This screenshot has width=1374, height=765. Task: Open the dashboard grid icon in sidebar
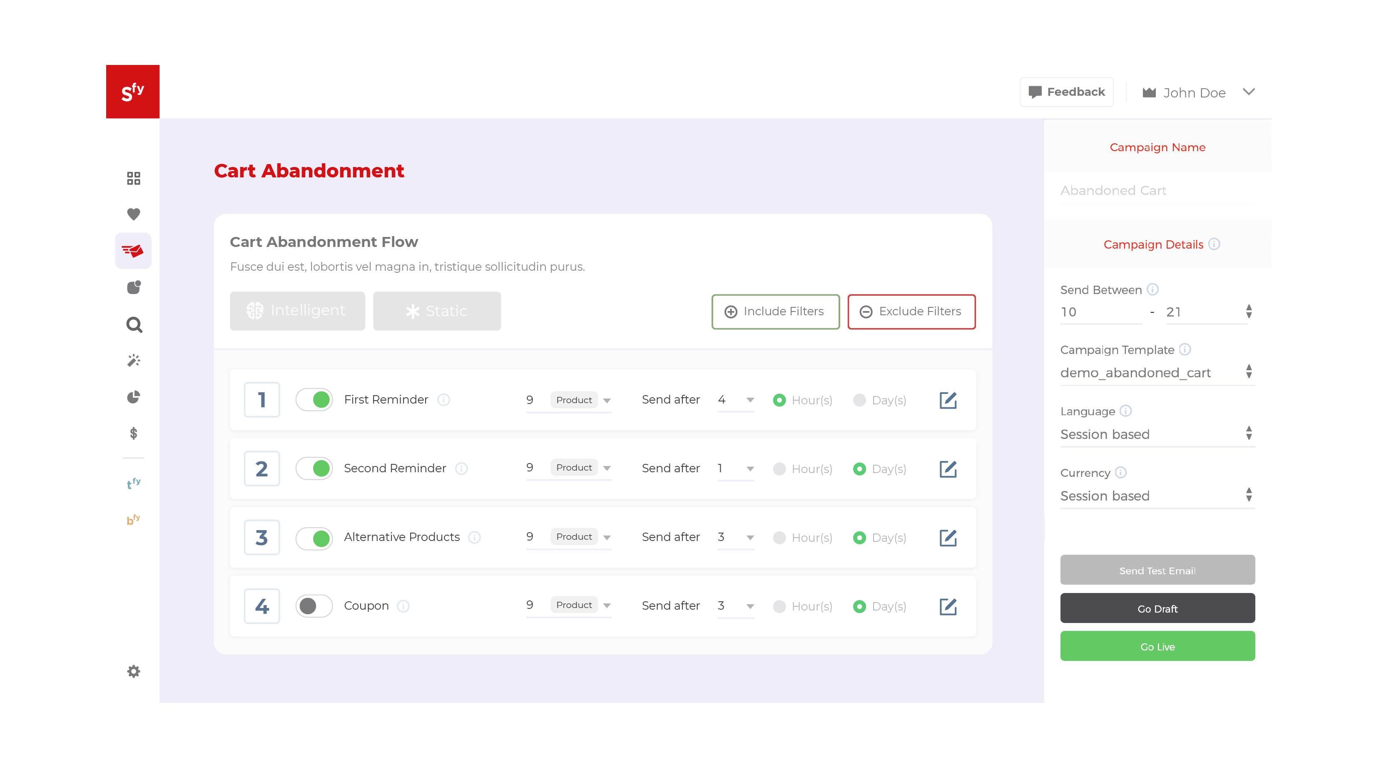133,178
